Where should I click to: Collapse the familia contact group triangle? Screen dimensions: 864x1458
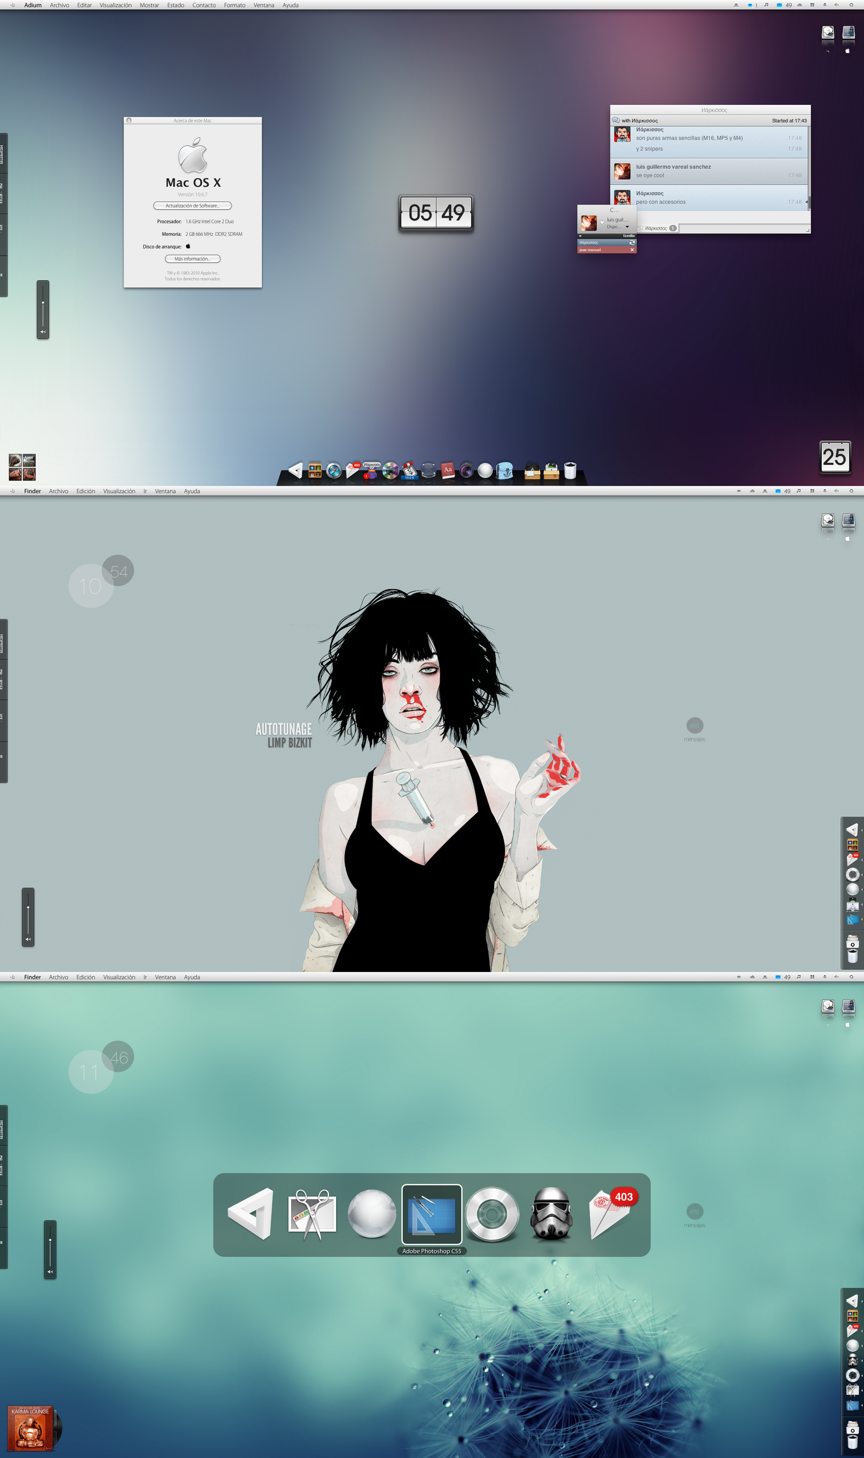coord(580,236)
